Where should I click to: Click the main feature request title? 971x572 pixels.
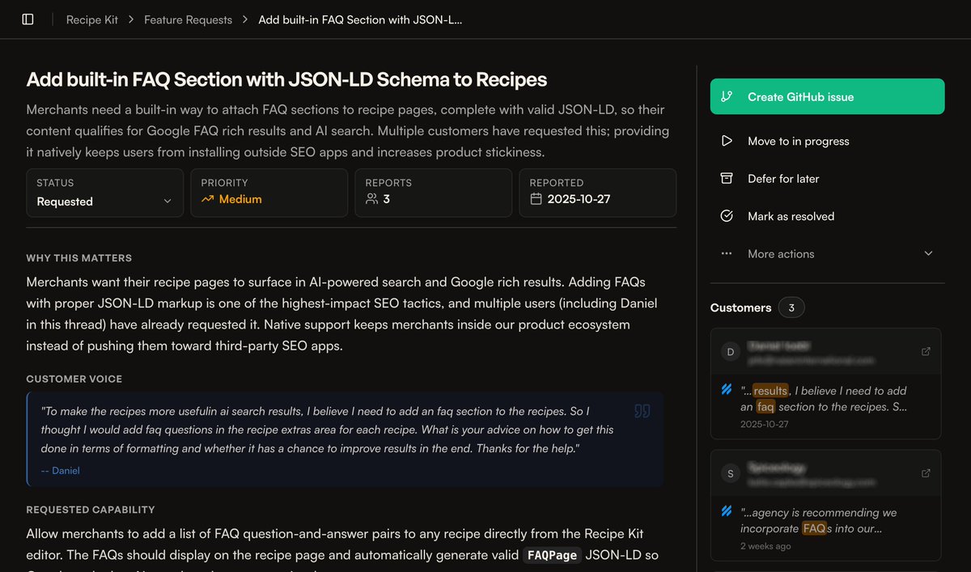(x=286, y=79)
